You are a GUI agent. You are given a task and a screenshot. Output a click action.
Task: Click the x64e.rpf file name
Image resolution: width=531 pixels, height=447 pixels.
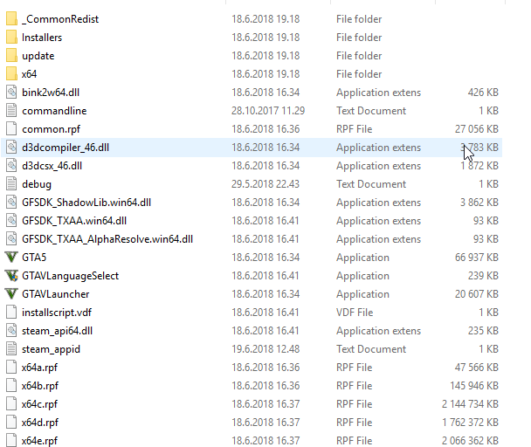tap(39, 441)
